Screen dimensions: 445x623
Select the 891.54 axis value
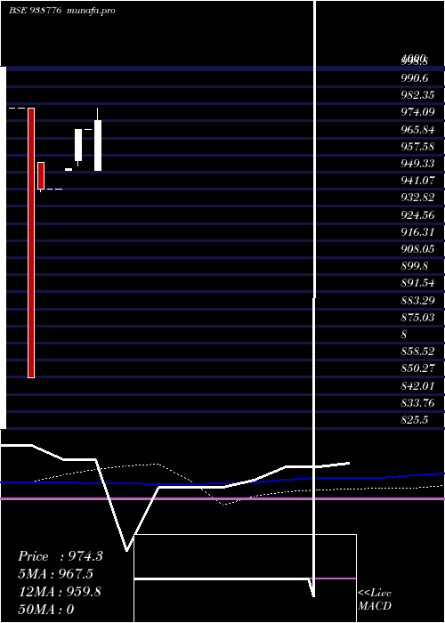pos(417,283)
